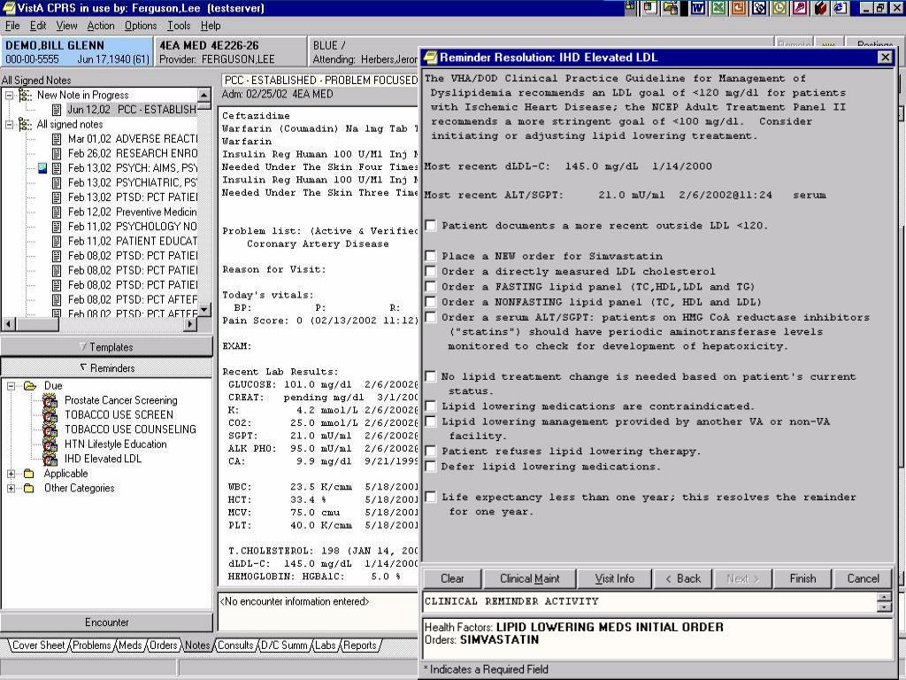Collapse the Due reminders folder
The height and width of the screenshot is (680, 906).
(x=11, y=386)
